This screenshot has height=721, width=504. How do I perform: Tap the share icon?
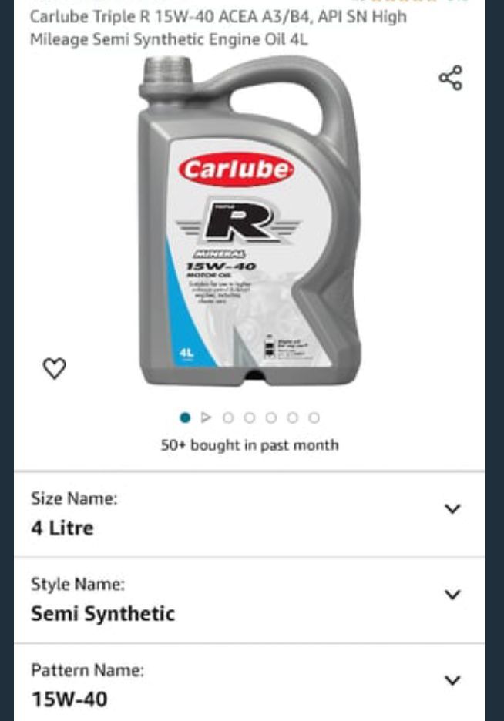pos(450,78)
